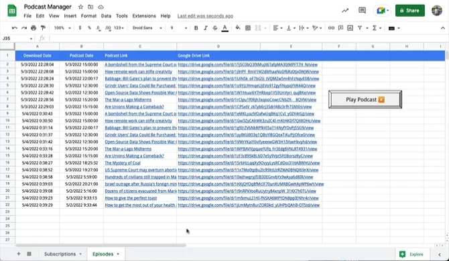Viewport: 449px width, 261px height.
Task: Open the borders tool
Action: coord(248,28)
